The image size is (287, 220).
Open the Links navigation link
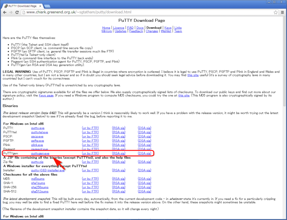[x=178, y=28]
